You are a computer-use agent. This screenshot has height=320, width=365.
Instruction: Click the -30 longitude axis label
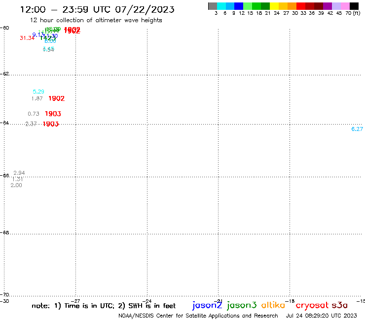(x=4, y=301)
